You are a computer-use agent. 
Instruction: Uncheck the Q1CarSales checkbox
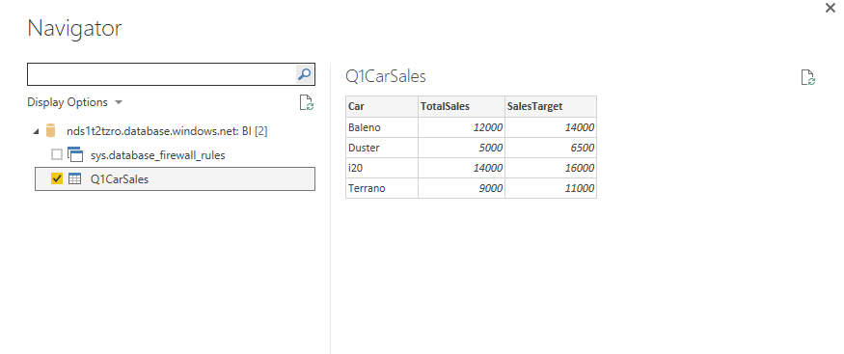coord(57,178)
